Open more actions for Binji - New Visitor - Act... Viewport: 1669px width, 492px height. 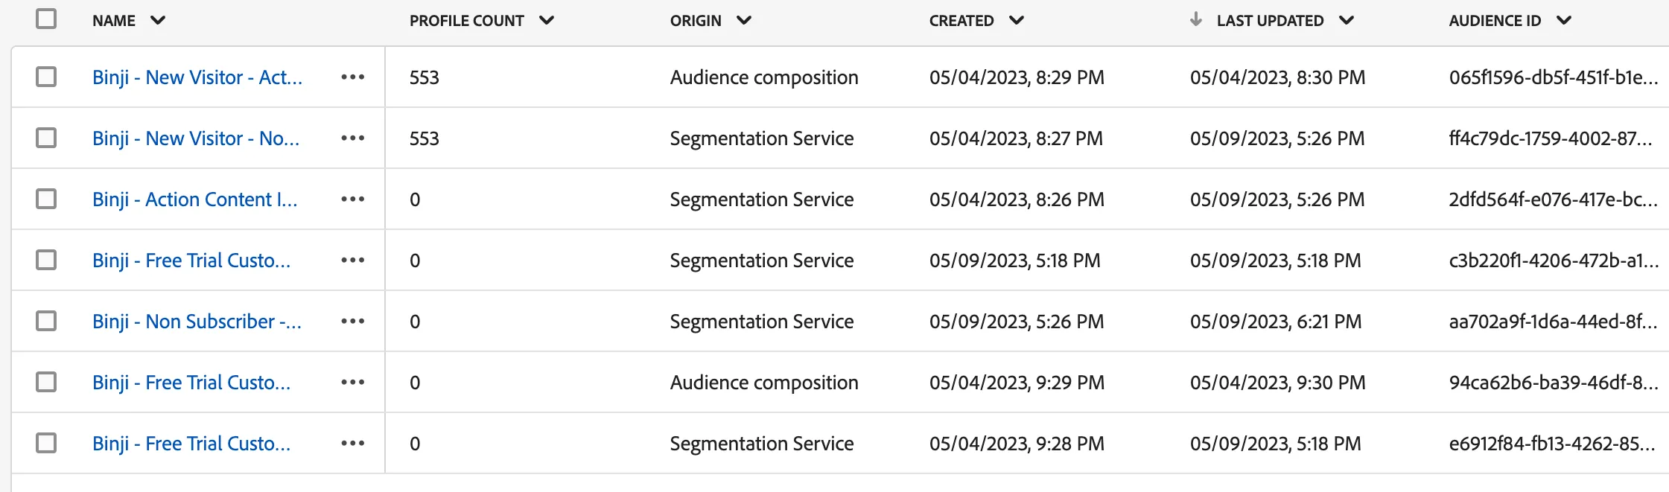point(353,77)
